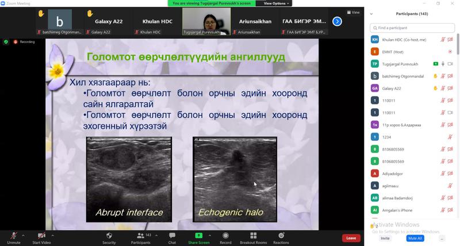460x246 pixels.
Task: Click the camera icon for Tugsjargal Purevsukh
Action: point(450,64)
